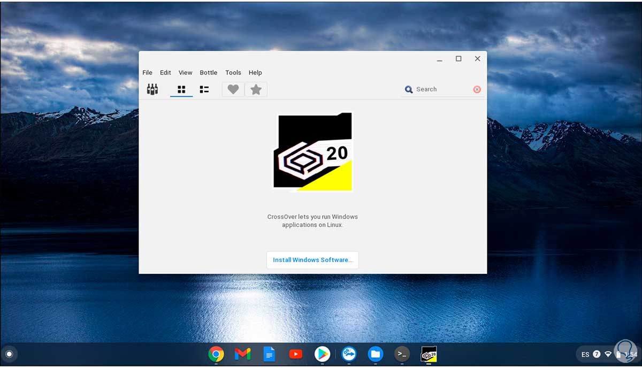Click the bottles icon in toolbar
Screen dimensions: 642x368
point(152,89)
